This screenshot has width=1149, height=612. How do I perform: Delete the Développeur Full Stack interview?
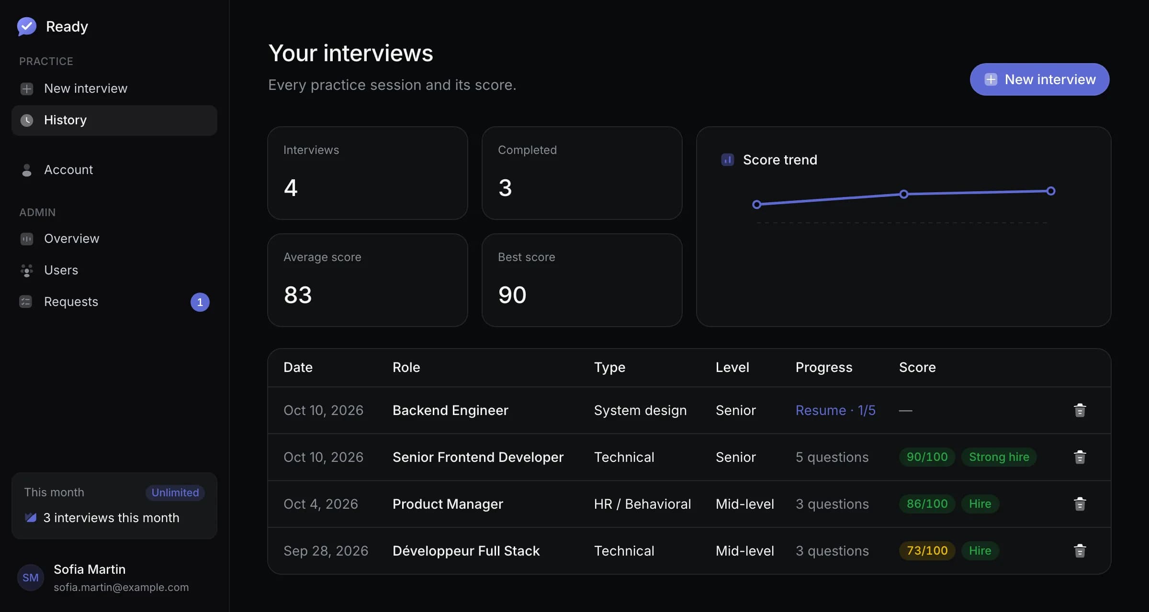coord(1080,551)
